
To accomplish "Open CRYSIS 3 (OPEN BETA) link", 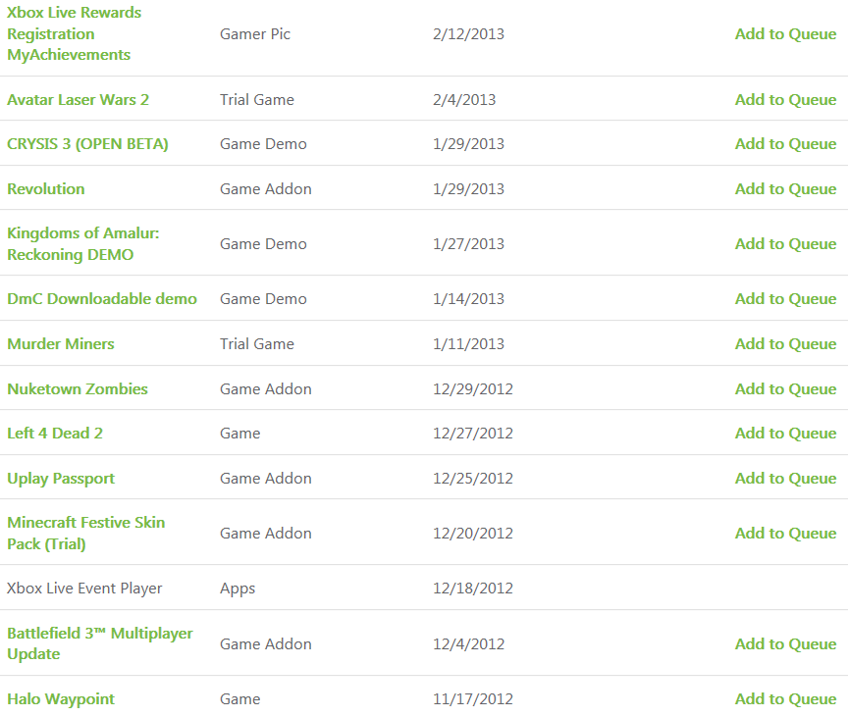I will (87, 144).
